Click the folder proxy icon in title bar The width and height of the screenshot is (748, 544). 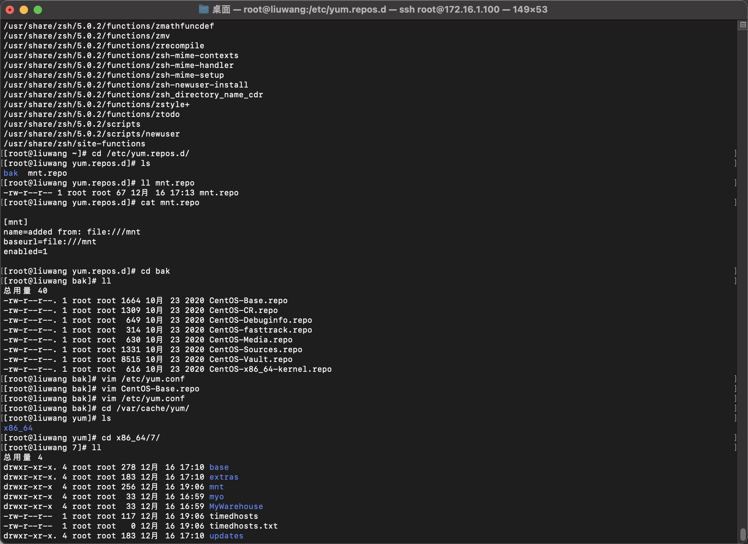click(203, 9)
